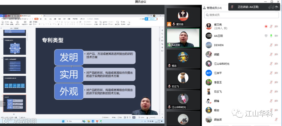
Task: Toggle 李圣玉's microphone in member list
Action: (271, 82)
